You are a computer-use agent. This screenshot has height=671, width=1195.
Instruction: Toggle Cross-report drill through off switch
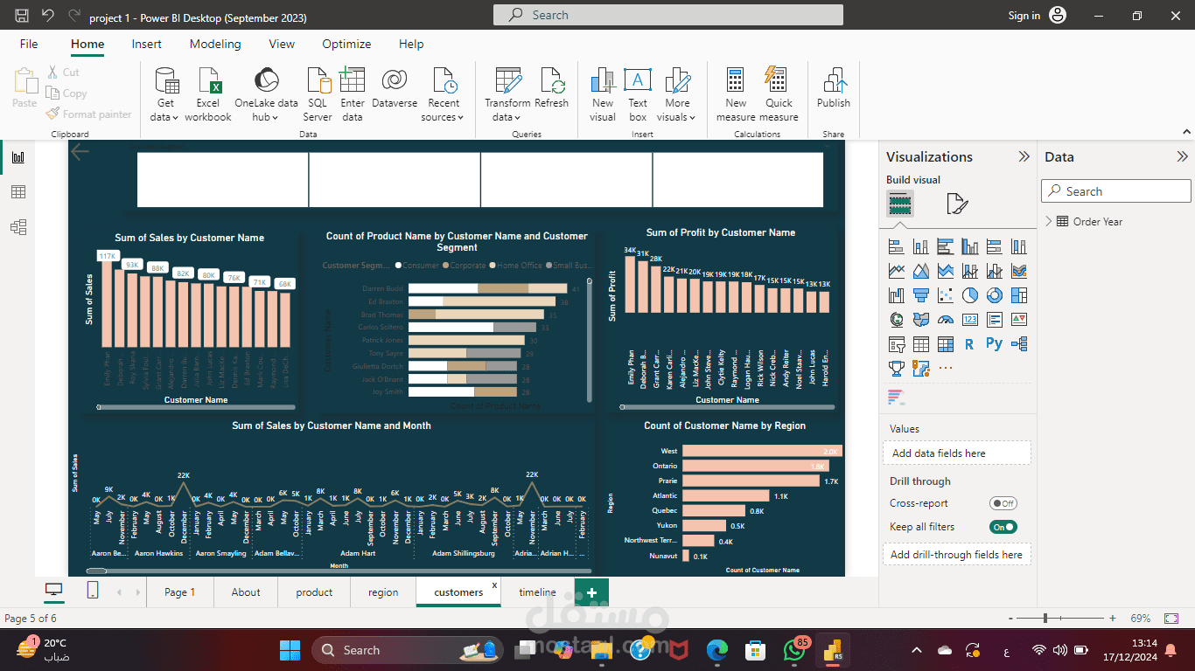(x=1003, y=502)
